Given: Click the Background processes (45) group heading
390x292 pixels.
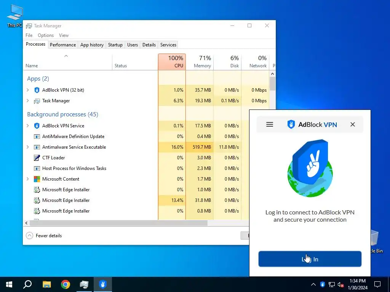Looking at the screenshot, I should click(x=63, y=114).
